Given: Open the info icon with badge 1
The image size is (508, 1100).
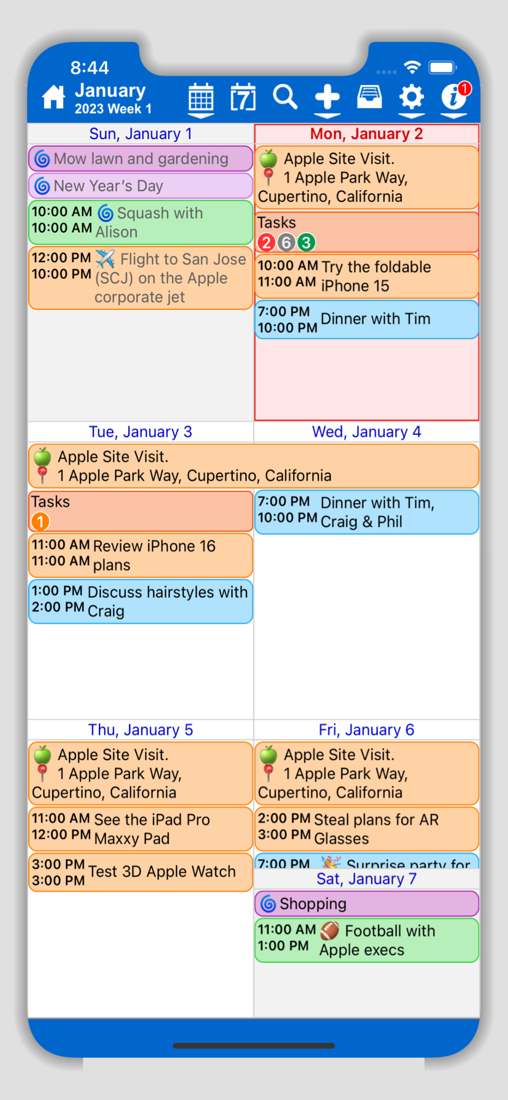Looking at the screenshot, I should [x=455, y=97].
